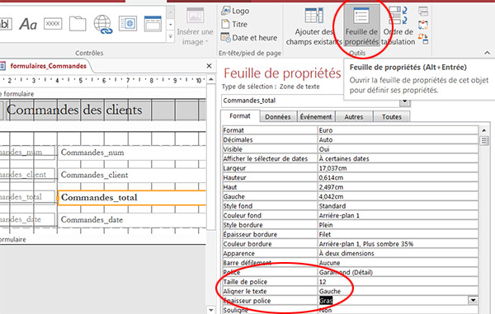Click the Aligner le texte value Gauche
The height and width of the screenshot is (314, 495).
tap(398, 291)
